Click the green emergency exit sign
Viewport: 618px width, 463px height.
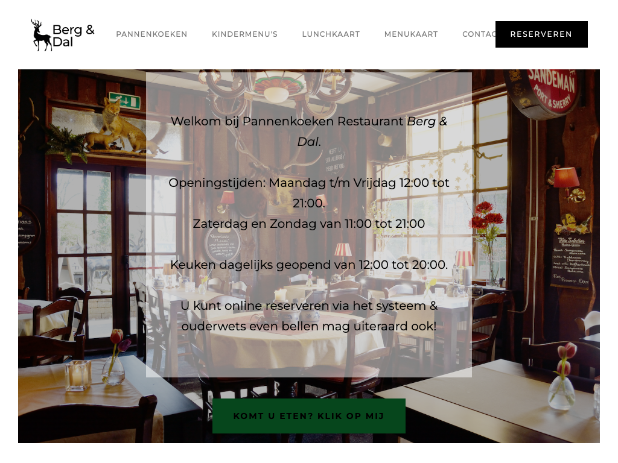[124, 101]
